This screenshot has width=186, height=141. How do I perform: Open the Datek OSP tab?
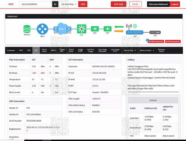62,50
